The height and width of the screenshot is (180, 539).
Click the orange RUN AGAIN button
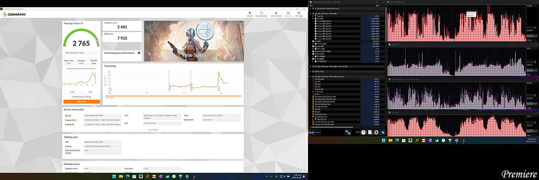pyautogui.click(x=82, y=102)
